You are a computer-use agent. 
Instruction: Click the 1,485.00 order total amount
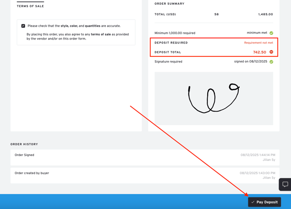[x=265, y=14]
